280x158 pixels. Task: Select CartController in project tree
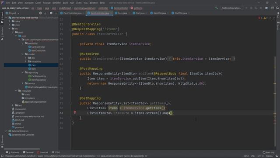(37, 47)
